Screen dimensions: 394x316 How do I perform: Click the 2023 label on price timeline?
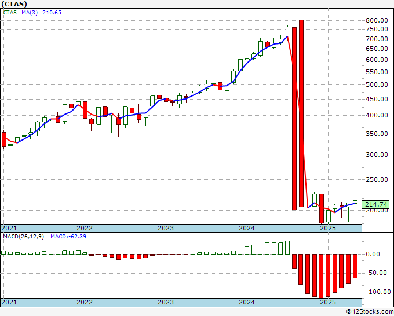166,228
